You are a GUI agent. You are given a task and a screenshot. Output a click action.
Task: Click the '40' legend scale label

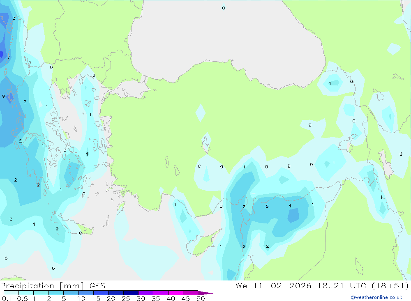click(171, 299)
